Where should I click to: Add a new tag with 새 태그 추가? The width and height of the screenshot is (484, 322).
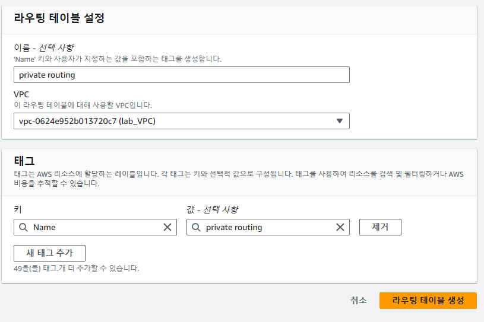(49, 253)
